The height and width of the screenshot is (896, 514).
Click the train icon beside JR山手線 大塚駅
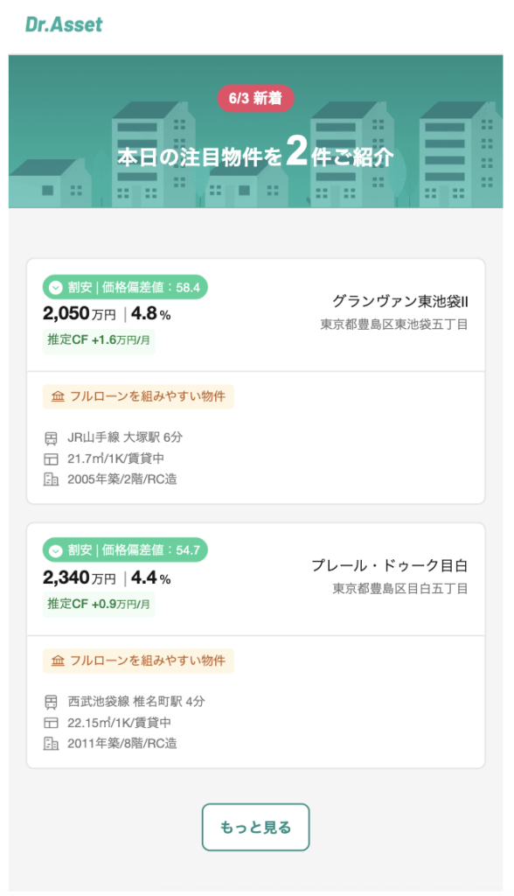[x=51, y=438]
